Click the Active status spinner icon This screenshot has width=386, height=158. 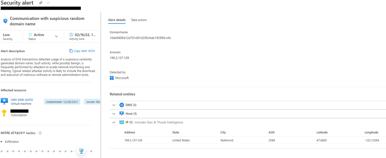pos(30,35)
